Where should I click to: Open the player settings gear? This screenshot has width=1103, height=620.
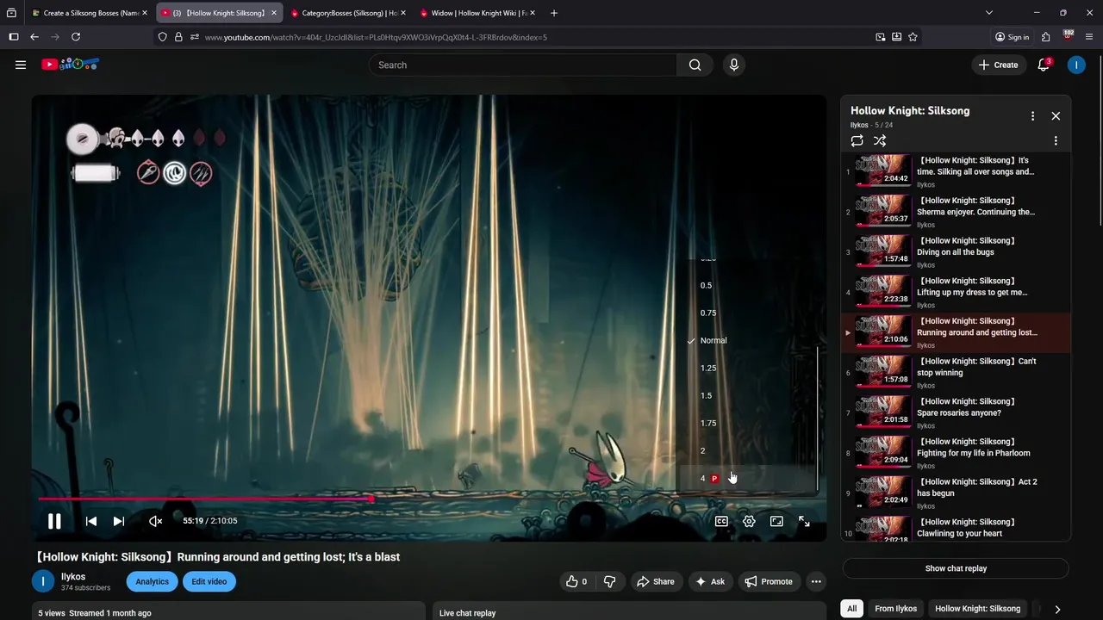(749, 521)
